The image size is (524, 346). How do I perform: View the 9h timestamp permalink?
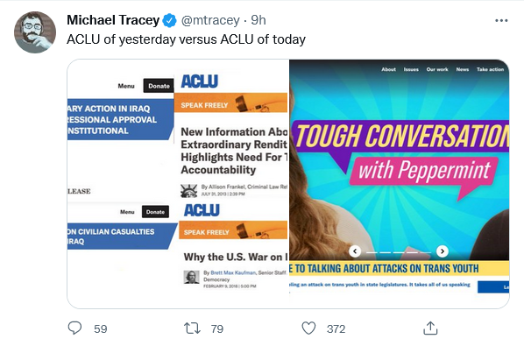coord(258,20)
